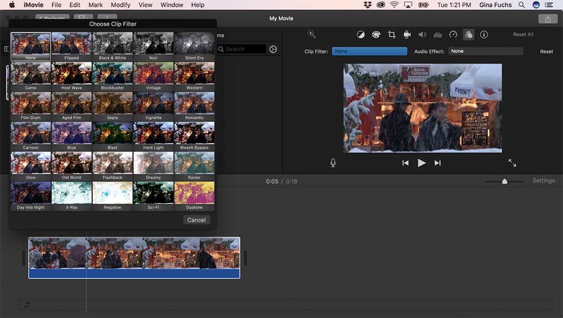Open timeline Settings
The image size is (563, 318).
tap(543, 181)
